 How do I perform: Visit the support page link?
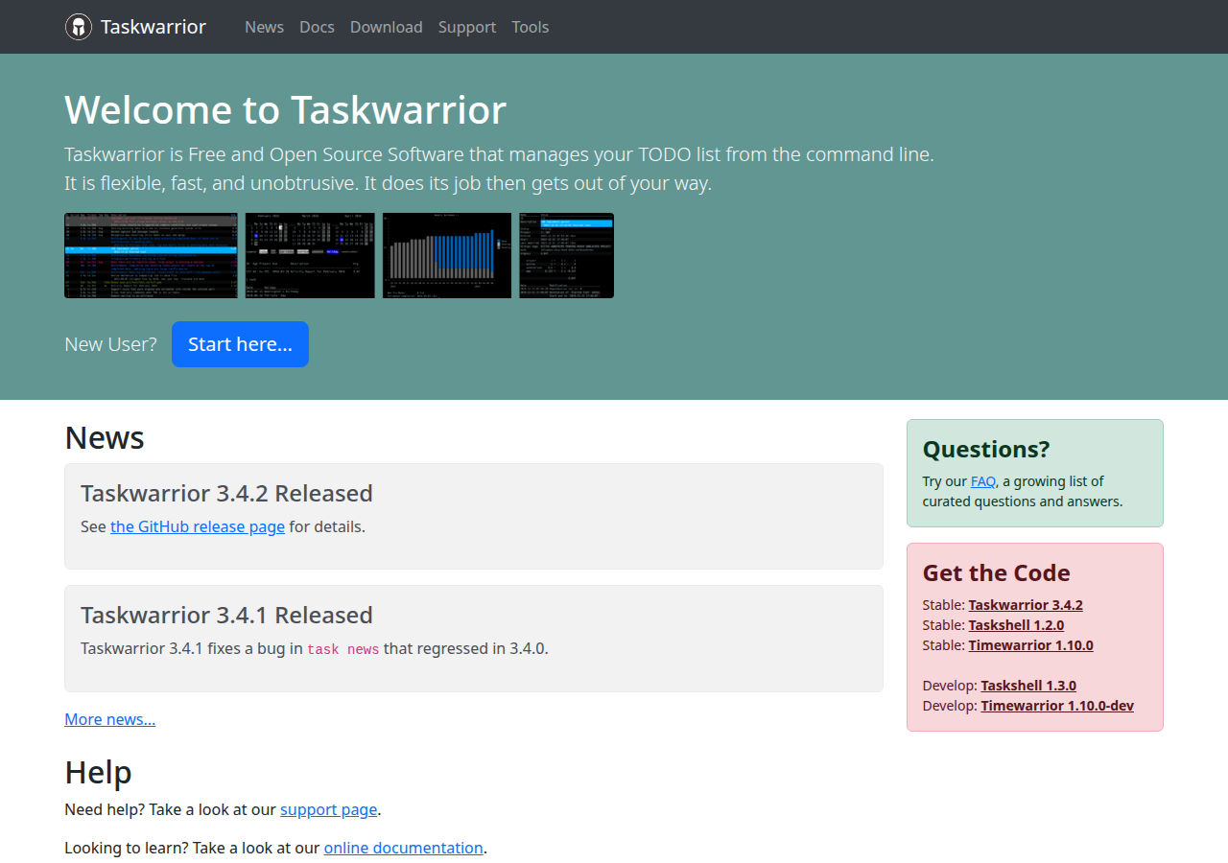(328, 809)
